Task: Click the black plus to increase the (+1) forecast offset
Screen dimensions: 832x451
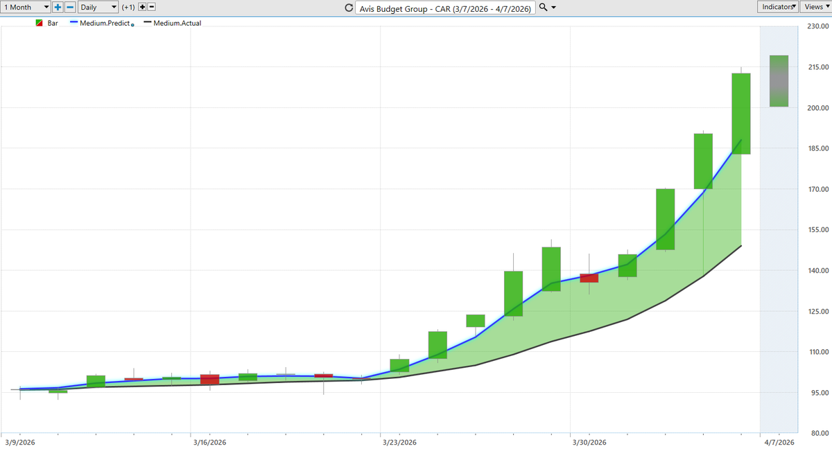Action: pos(142,7)
